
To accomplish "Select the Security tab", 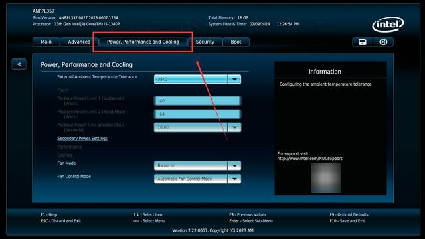I will 205,42.
